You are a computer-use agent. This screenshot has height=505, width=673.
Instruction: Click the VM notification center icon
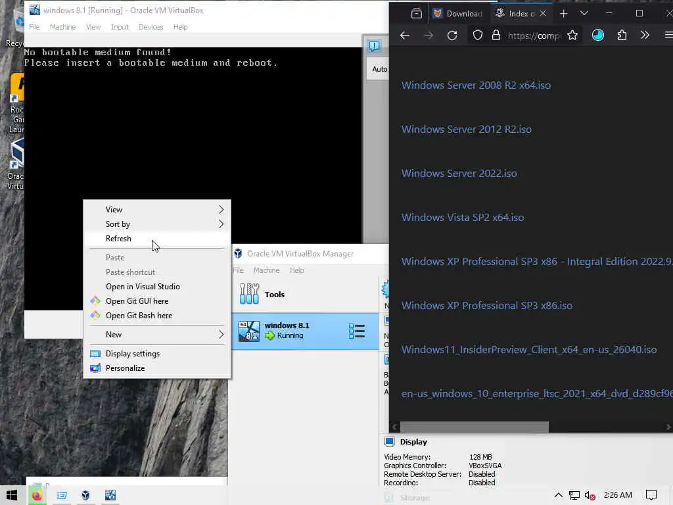click(x=374, y=46)
